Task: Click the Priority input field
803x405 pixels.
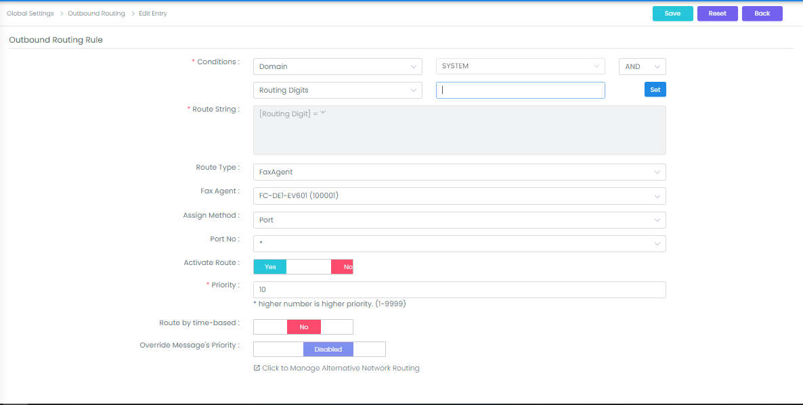Action: coord(459,289)
